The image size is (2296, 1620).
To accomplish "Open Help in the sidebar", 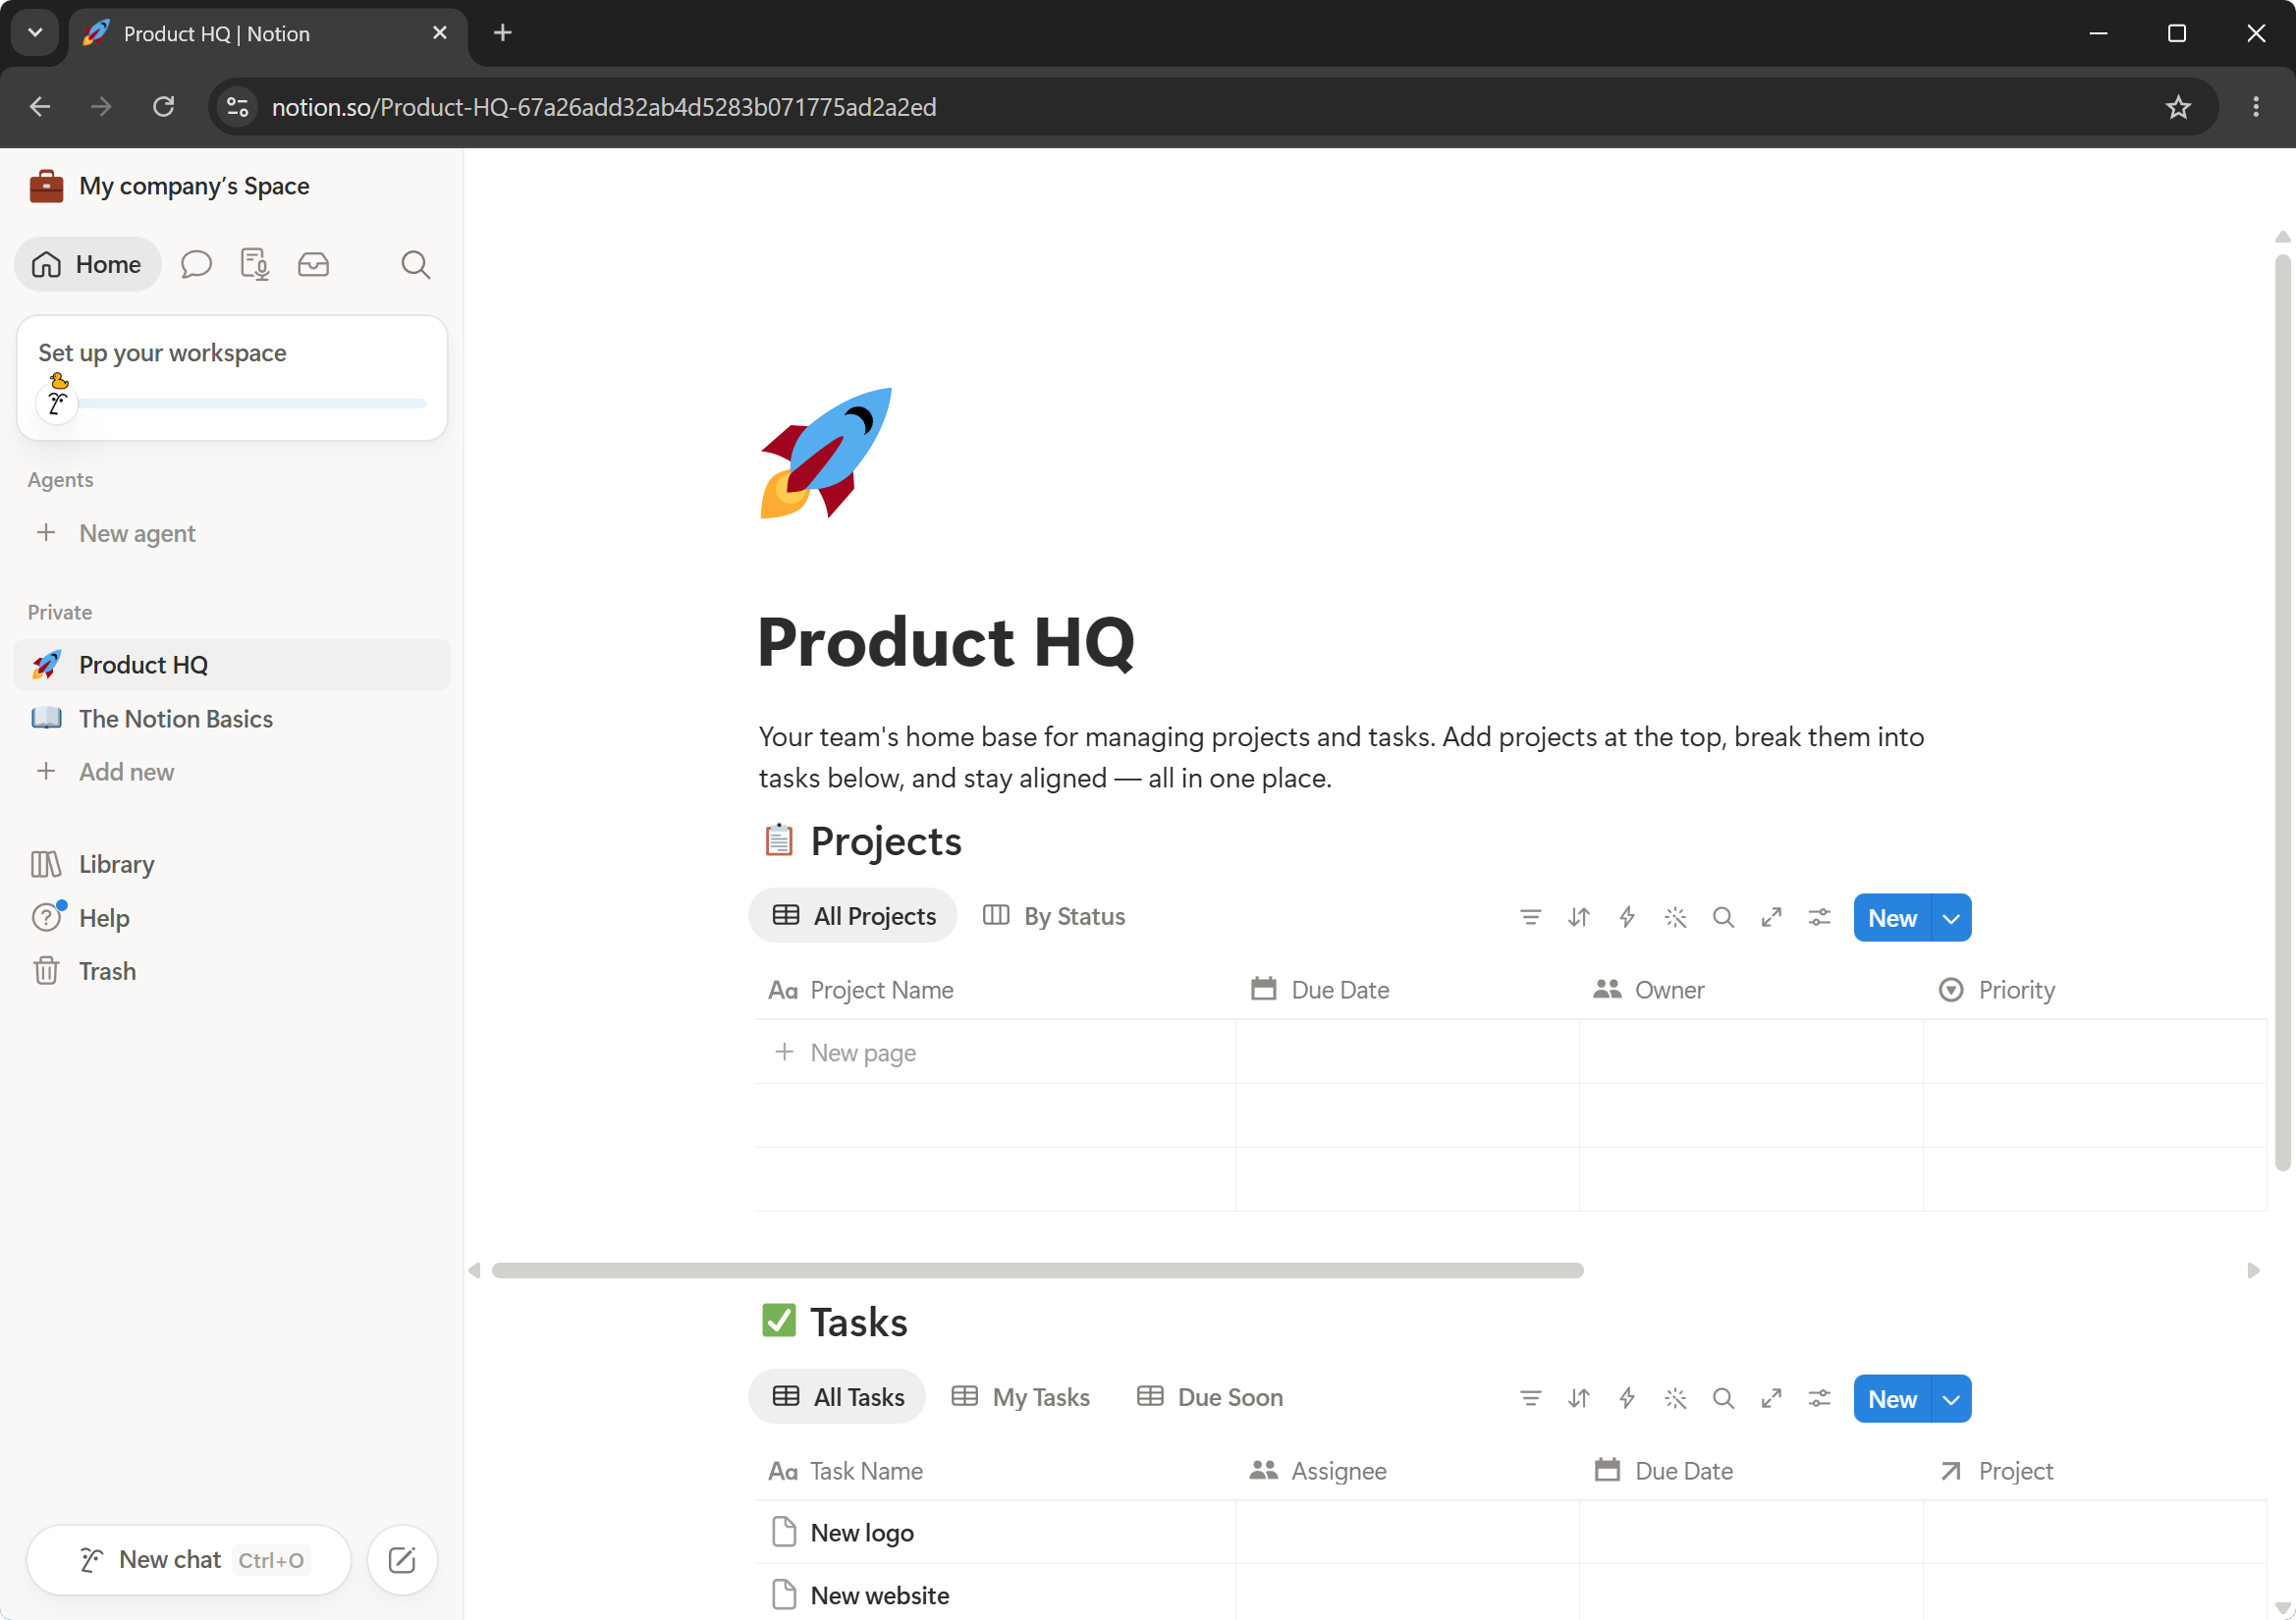I will (x=232, y=918).
